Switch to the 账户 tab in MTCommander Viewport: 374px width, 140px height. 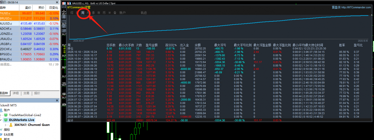pyautogui.click(x=122, y=13)
